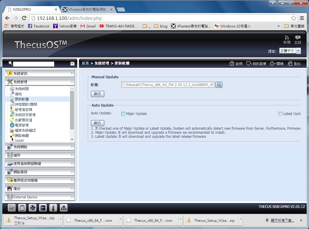Open fan status icon in bottom bar
The height and width of the screenshot is (229, 309).
tap(33, 208)
